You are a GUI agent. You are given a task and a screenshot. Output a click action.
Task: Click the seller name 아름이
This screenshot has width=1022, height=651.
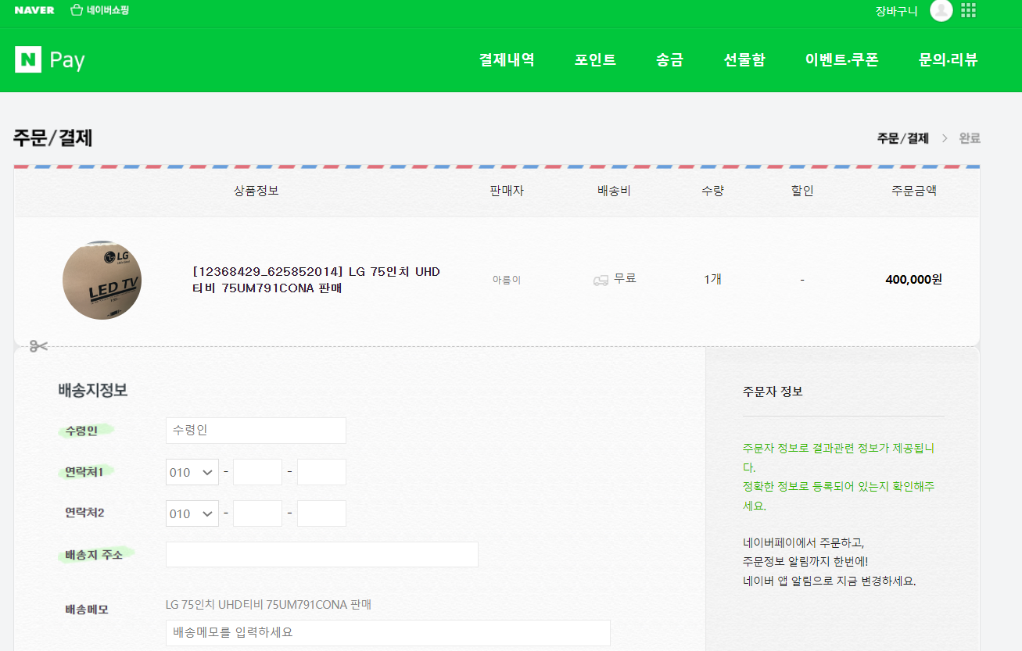coord(507,279)
